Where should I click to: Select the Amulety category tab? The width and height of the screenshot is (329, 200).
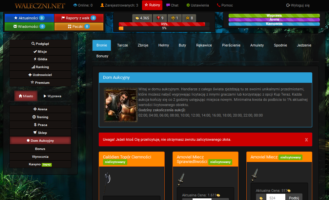[257, 45]
